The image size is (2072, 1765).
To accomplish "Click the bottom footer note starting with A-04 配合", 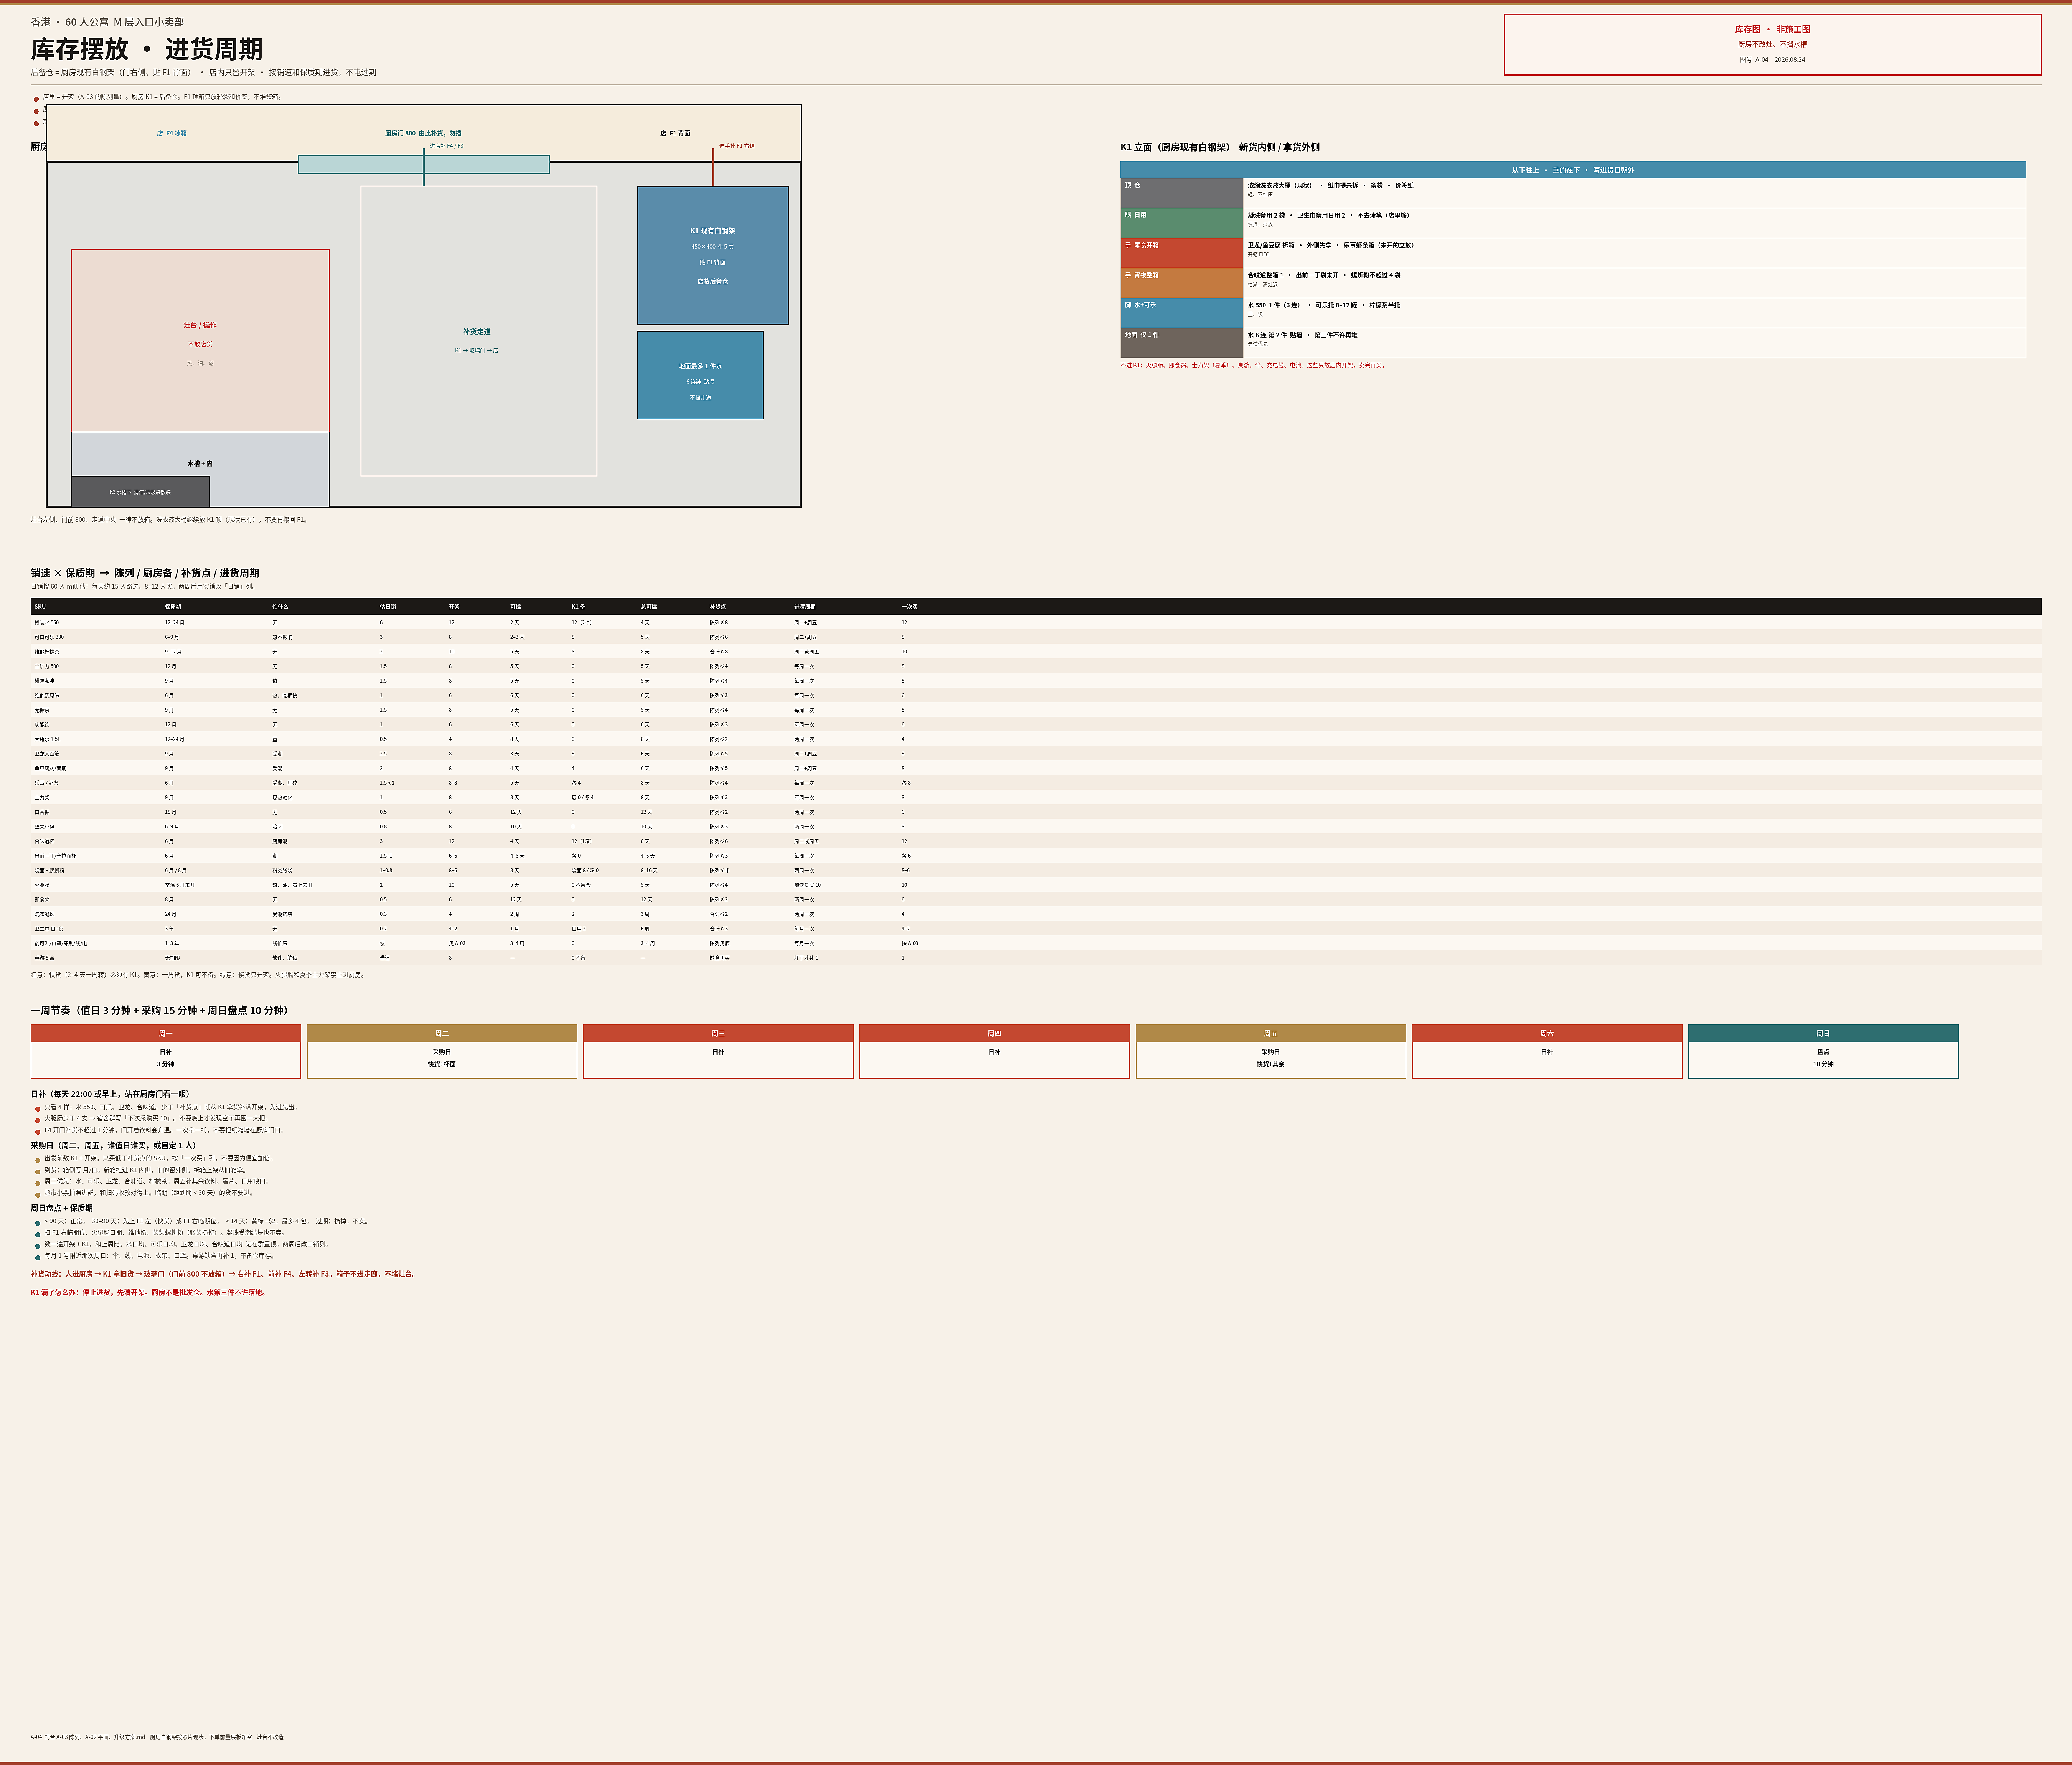I will pyautogui.click(x=157, y=1737).
